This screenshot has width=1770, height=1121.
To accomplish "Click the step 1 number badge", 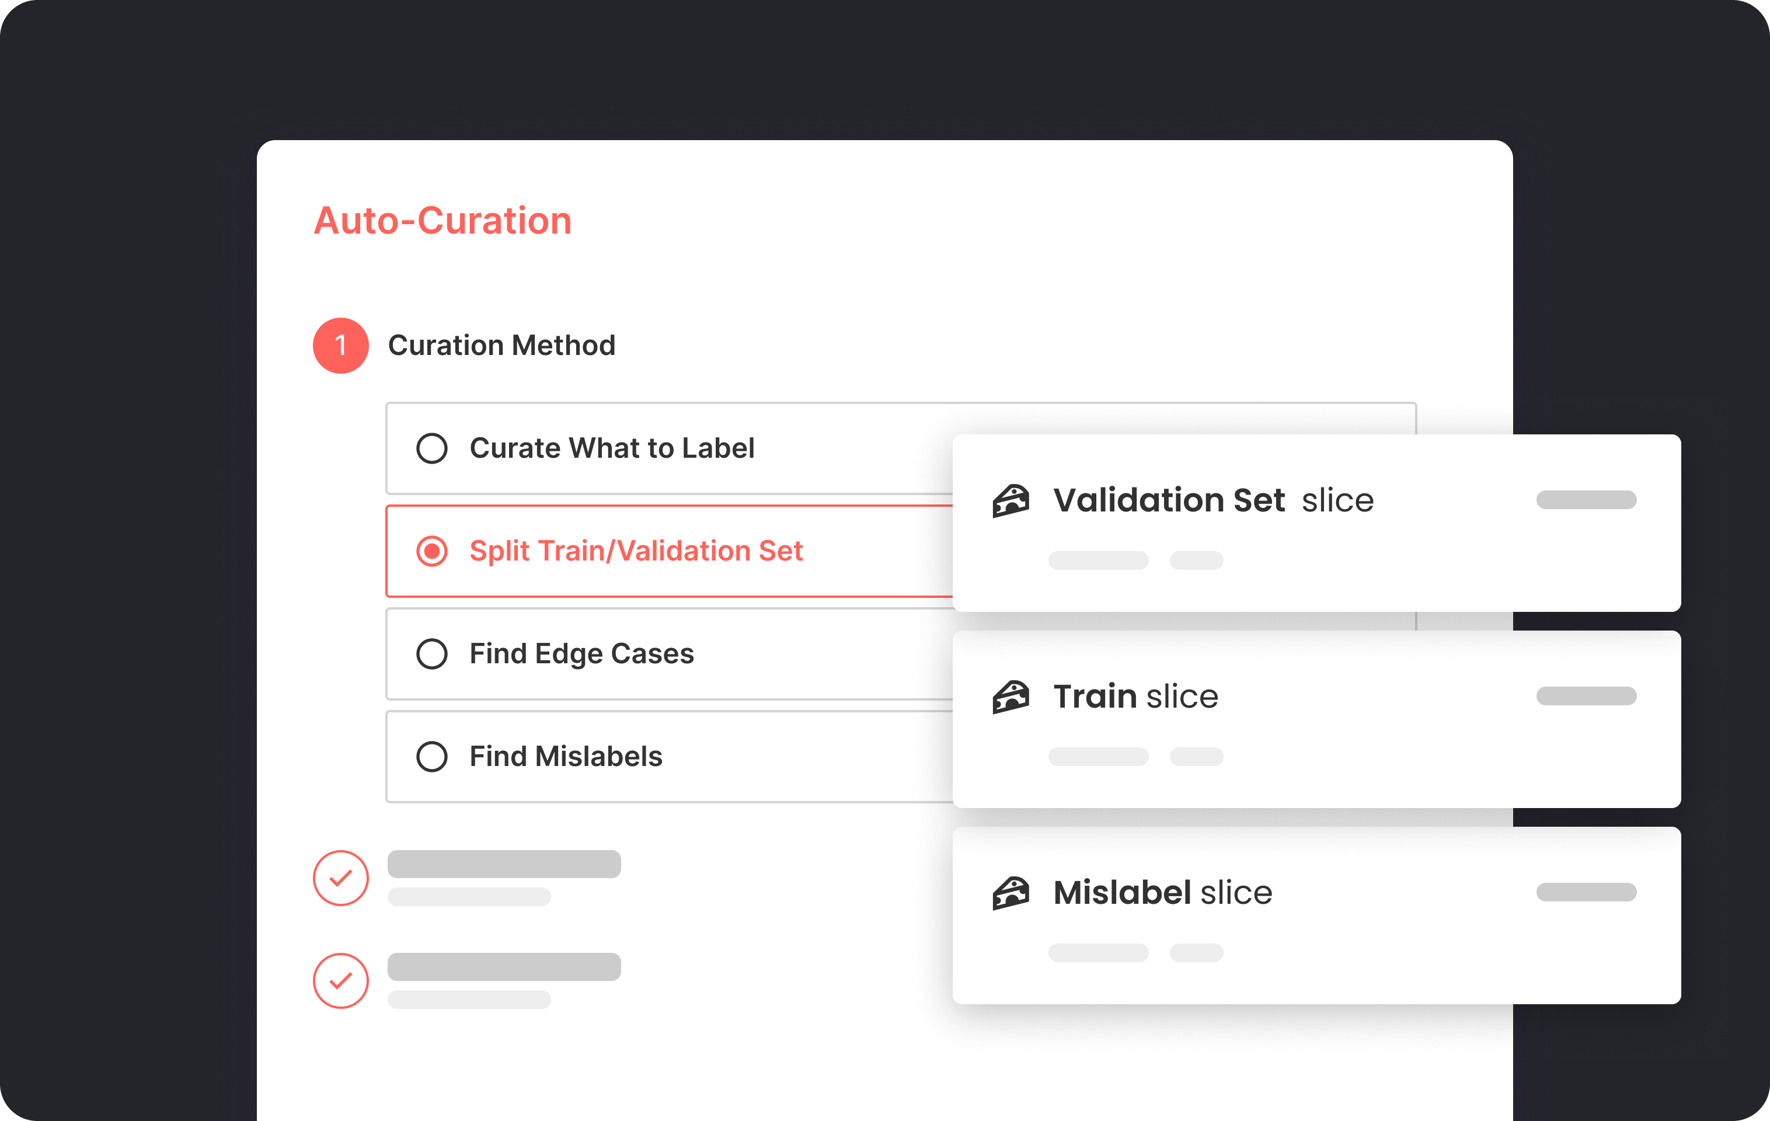I will coord(340,346).
